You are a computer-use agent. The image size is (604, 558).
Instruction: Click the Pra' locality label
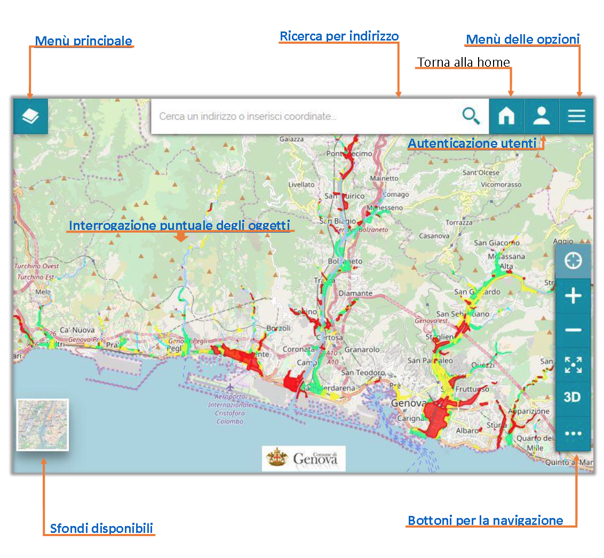point(112,345)
